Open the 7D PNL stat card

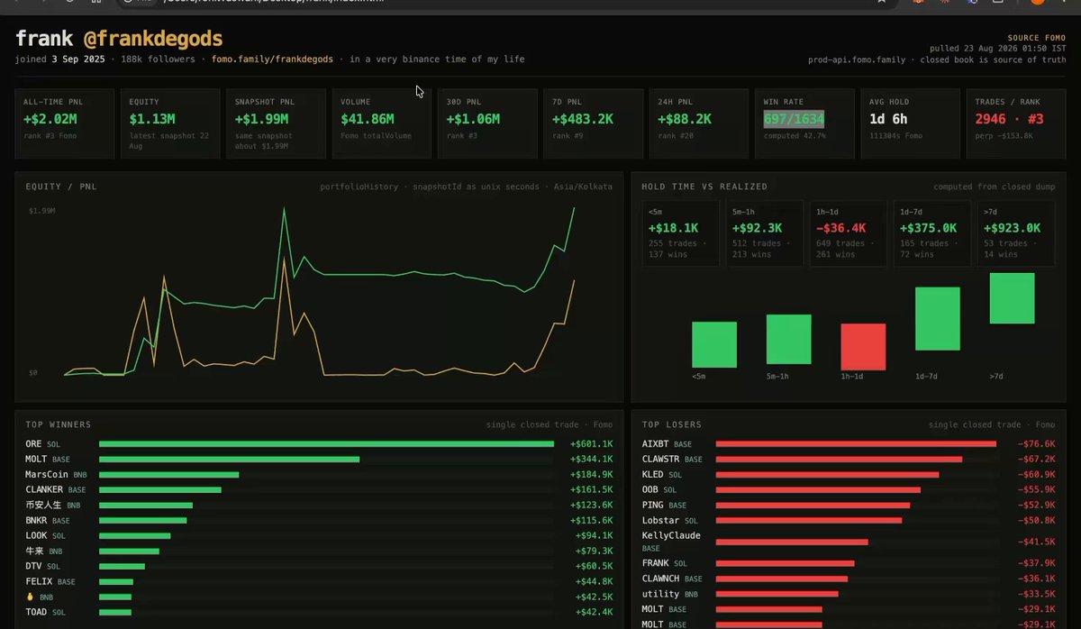(594, 123)
